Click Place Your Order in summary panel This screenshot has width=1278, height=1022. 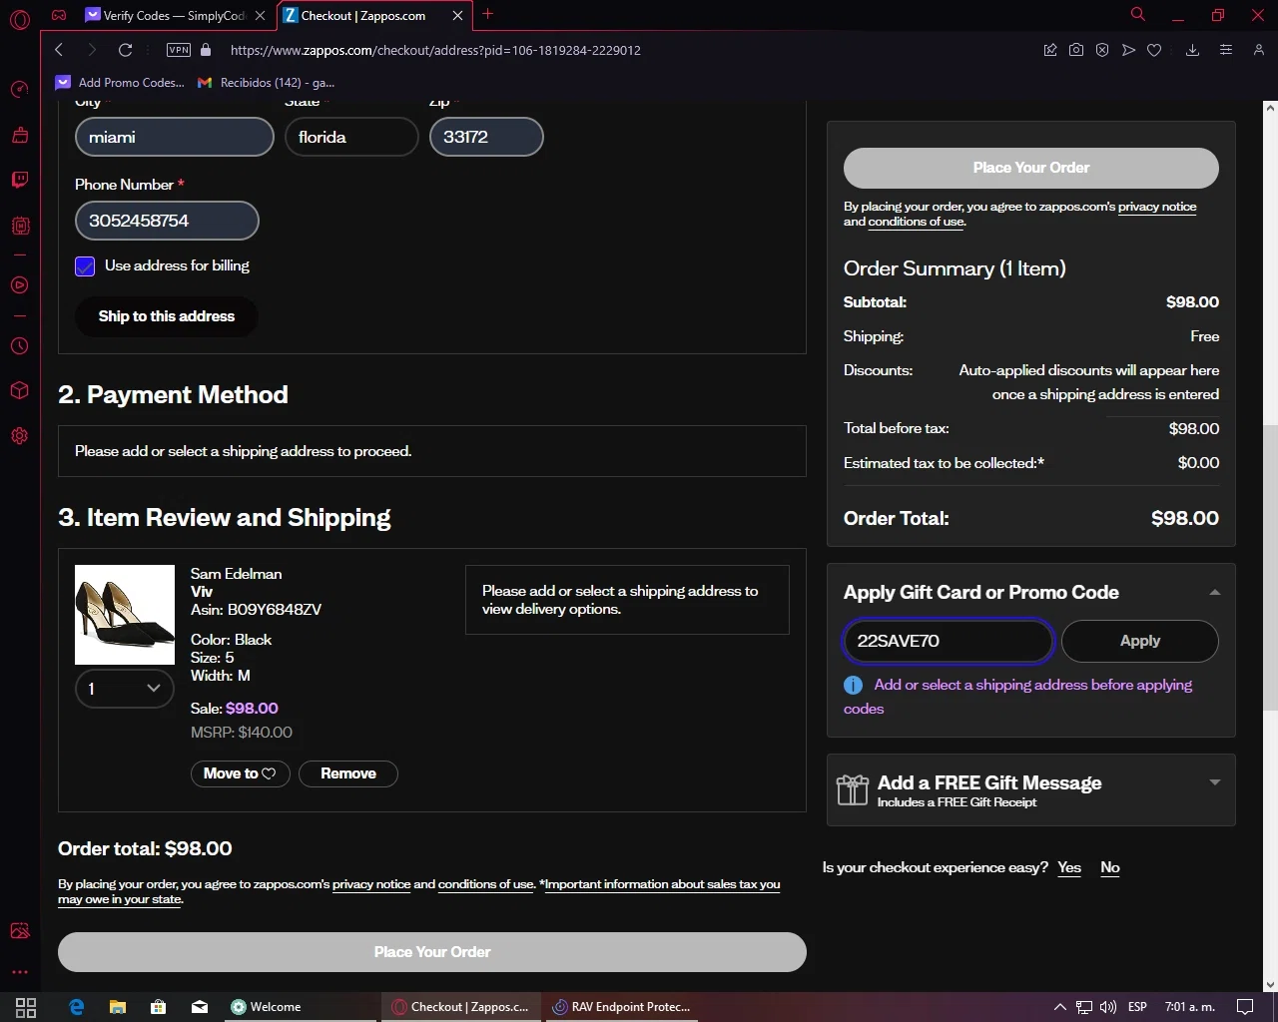[x=1030, y=168]
